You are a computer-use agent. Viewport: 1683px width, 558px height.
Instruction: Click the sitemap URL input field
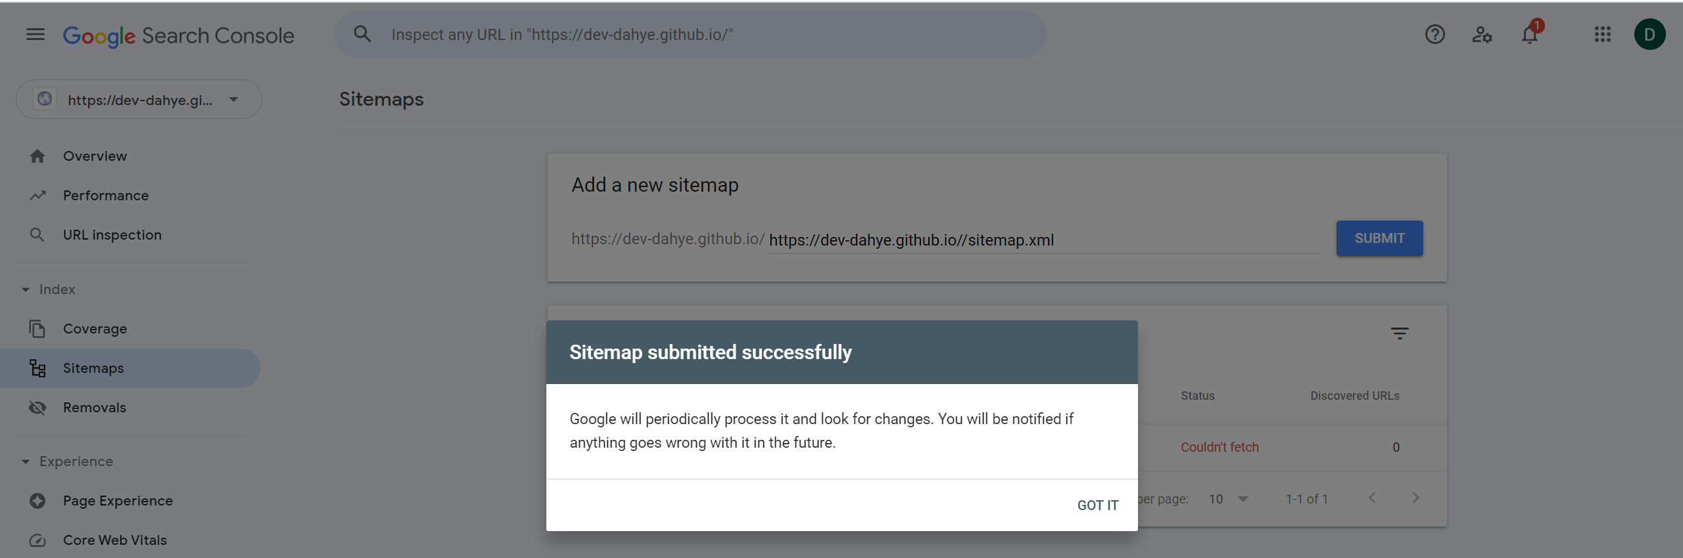1044,240
